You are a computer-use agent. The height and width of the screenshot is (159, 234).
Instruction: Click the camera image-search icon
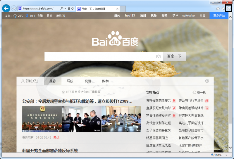(x=158, y=56)
